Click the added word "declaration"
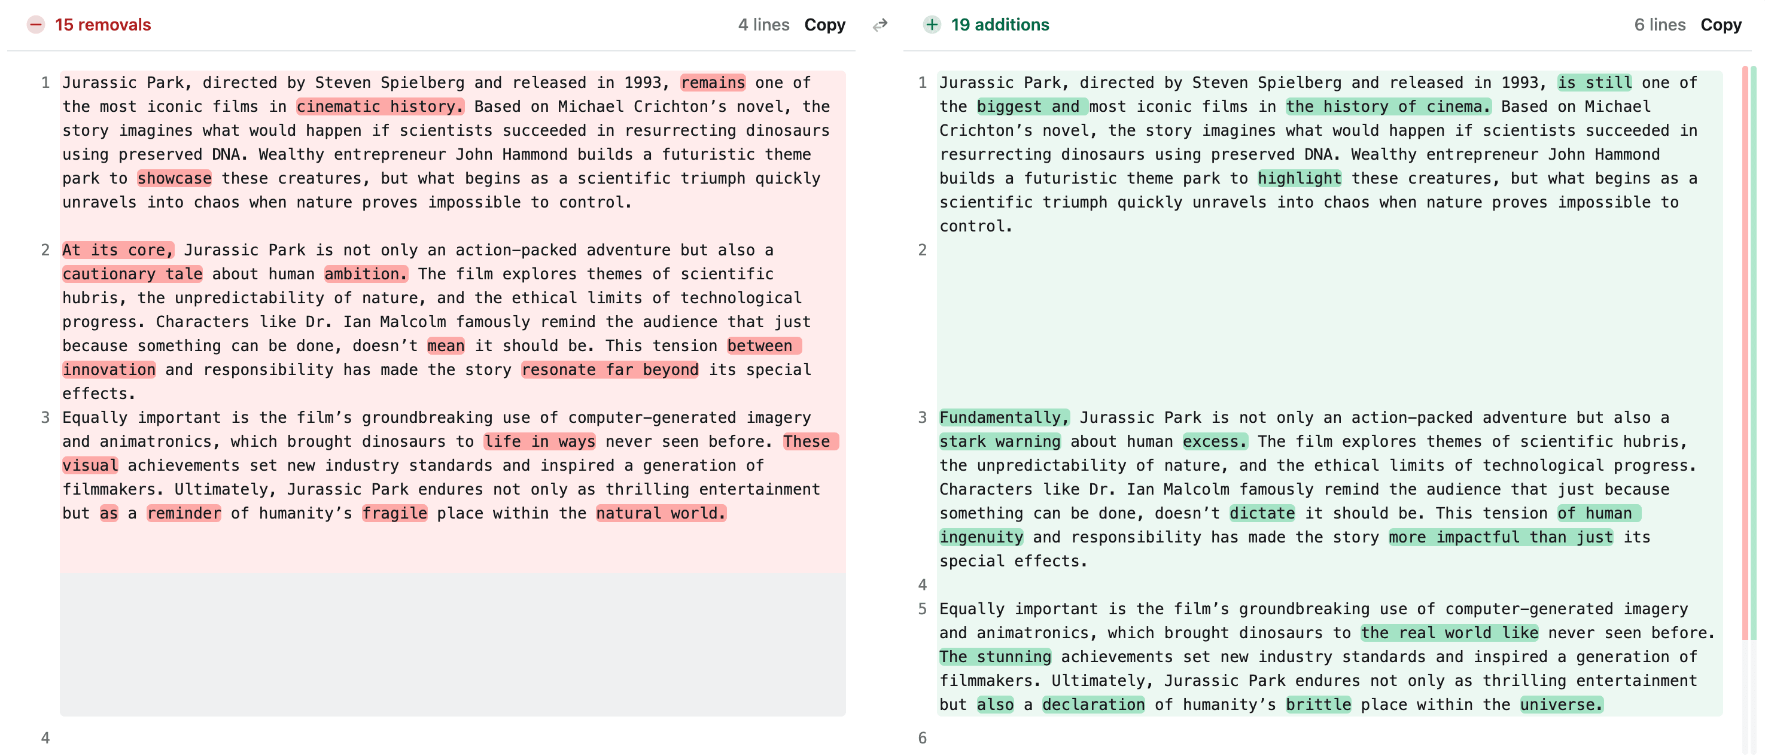1765x756 pixels. [x=1093, y=705]
